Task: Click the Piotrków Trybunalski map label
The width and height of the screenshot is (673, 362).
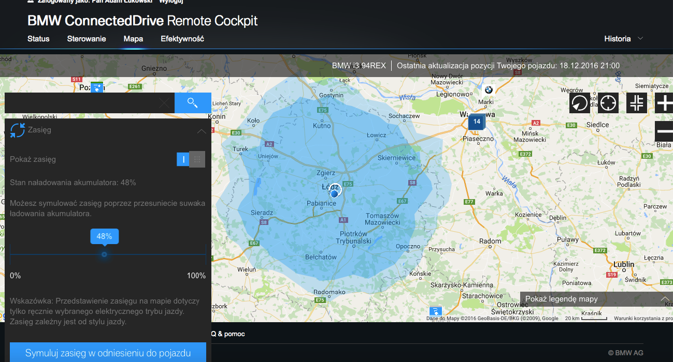Action: coord(353,237)
